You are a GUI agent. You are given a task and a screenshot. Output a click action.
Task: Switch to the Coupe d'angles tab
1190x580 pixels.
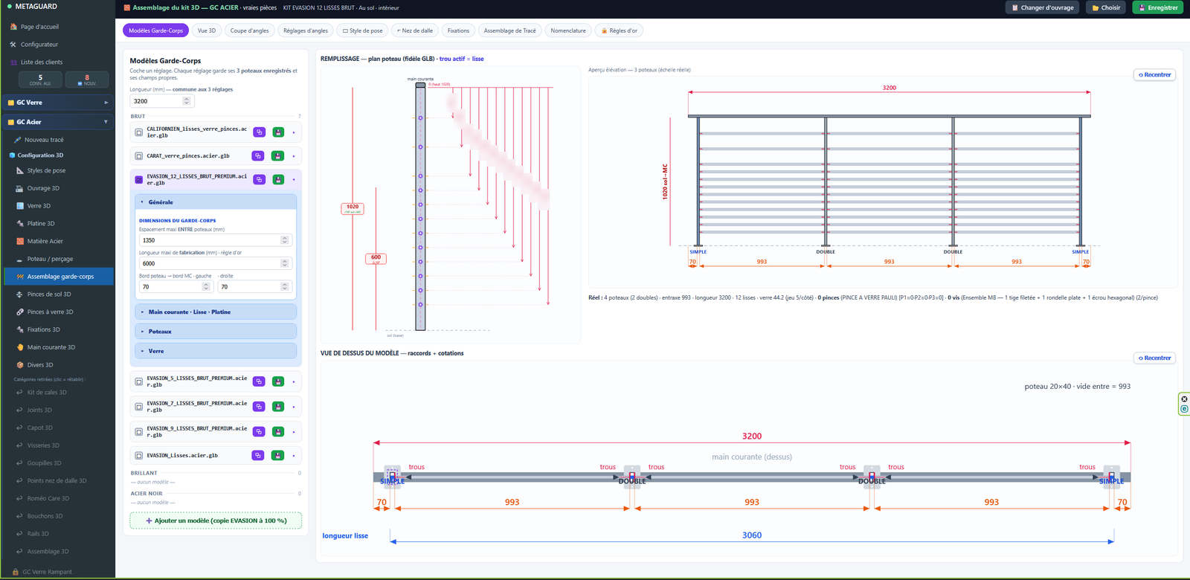249,30
